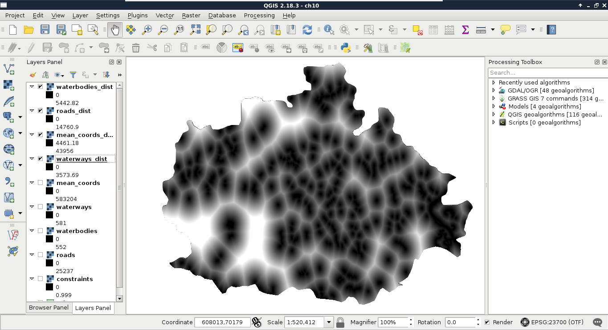Image resolution: width=608 pixels, height=330 pixels.
Task: Open the statistical summary sigma icon
Action: [465, 30]
